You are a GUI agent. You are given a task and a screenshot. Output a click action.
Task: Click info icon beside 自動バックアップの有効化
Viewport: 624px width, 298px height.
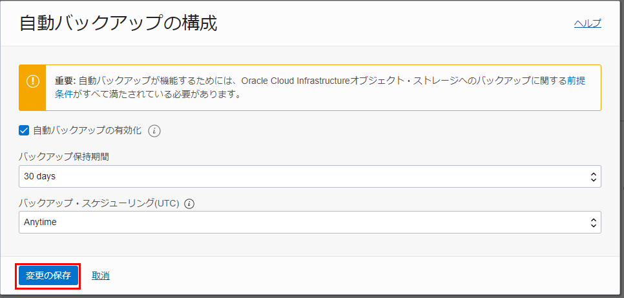pos(154,131)
